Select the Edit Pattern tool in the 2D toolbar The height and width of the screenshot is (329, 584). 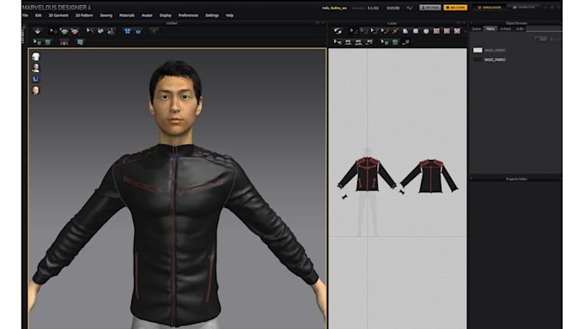pyautogui.click(x=364, y=31)
